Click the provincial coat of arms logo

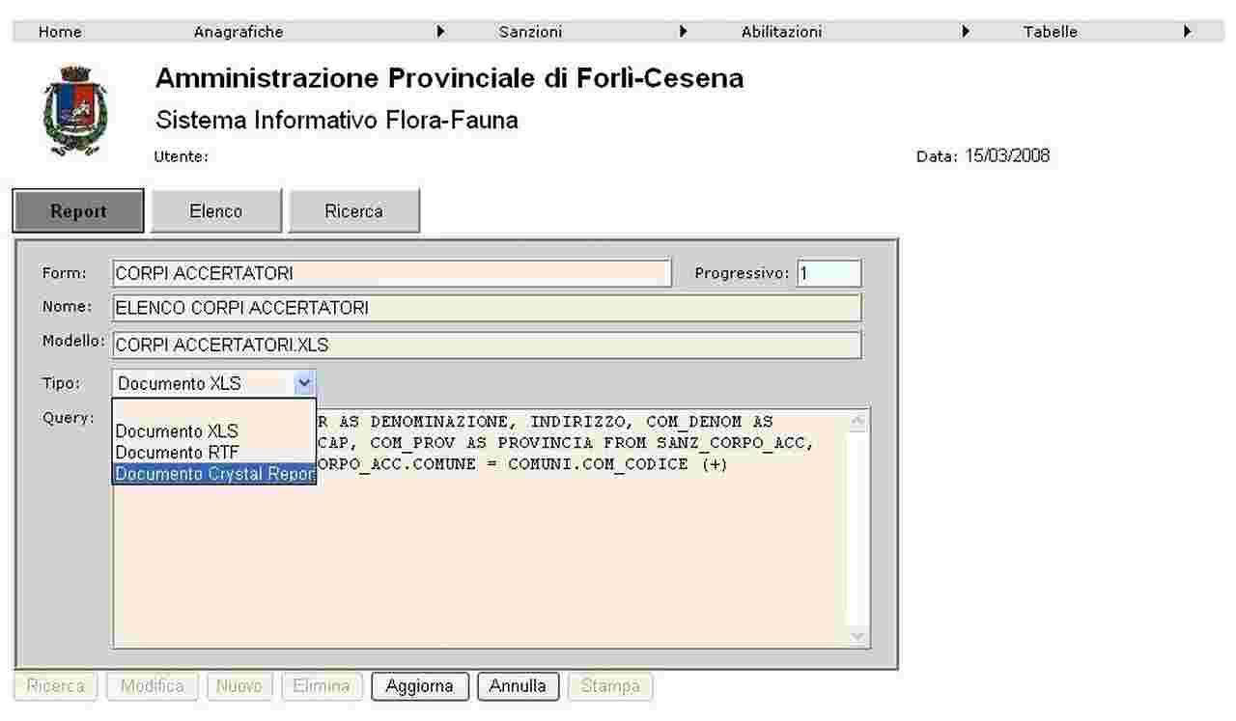pos(75,111)
